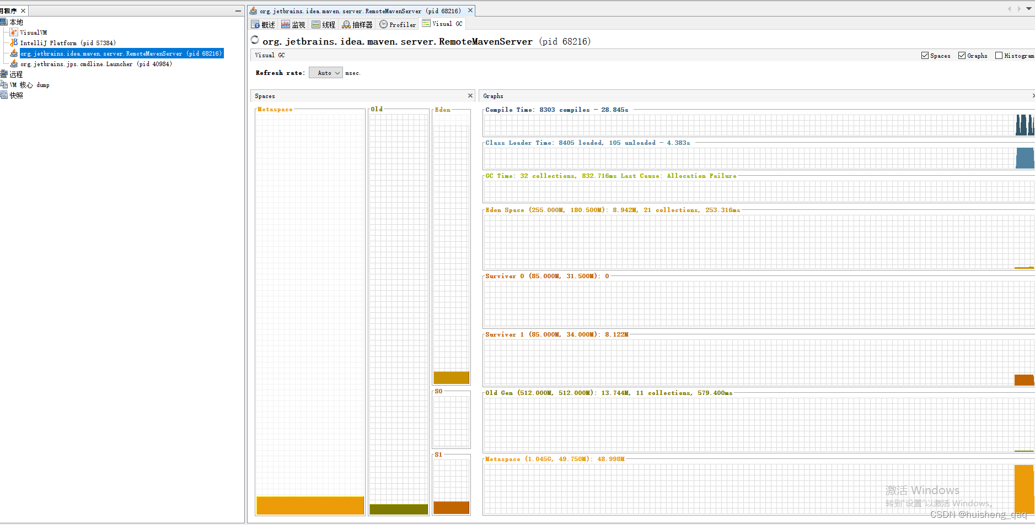The width and height of the screenshot is (1035, 525).
Task: Click the Compile Time graph
Action: coord(759,125)
